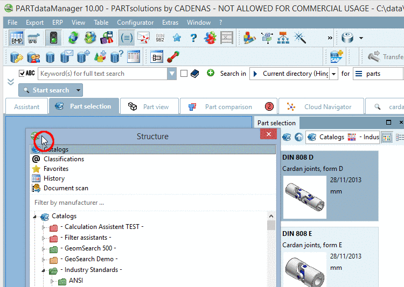This screenshot has height=287, width=404.
Task: Click the orange hierarchy tree icon
Action: (283, 38)
